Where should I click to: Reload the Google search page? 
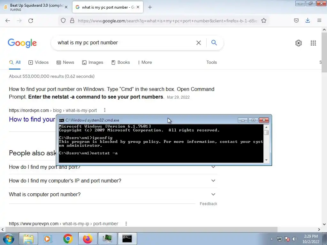pos(31,21)
